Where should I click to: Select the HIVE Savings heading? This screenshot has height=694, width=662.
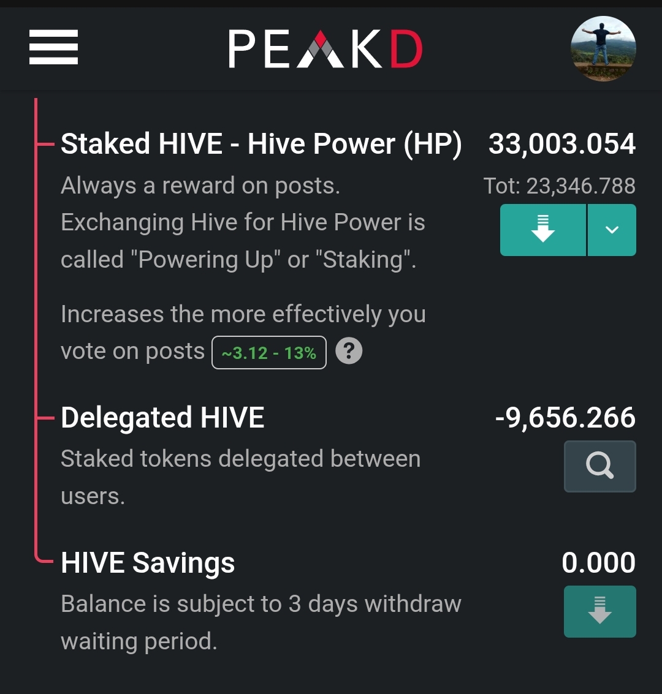tap(148, 563)
